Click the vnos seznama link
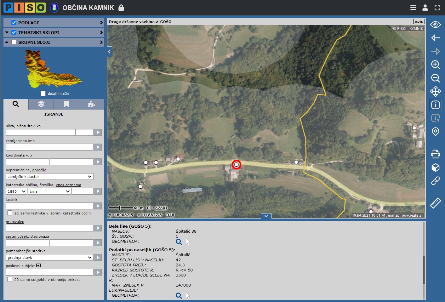Image resolution: width=445 pixels, height=302 pixels. pyautogui.click(x=68, y=185)
